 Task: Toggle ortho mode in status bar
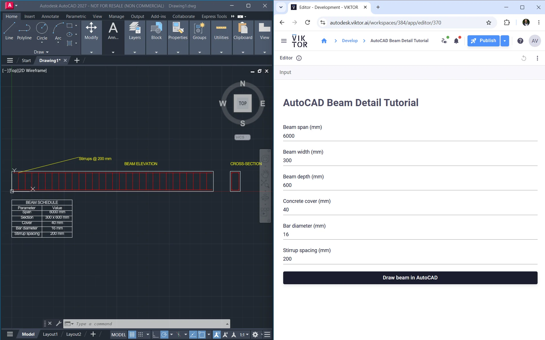click(x=156, y=334)
